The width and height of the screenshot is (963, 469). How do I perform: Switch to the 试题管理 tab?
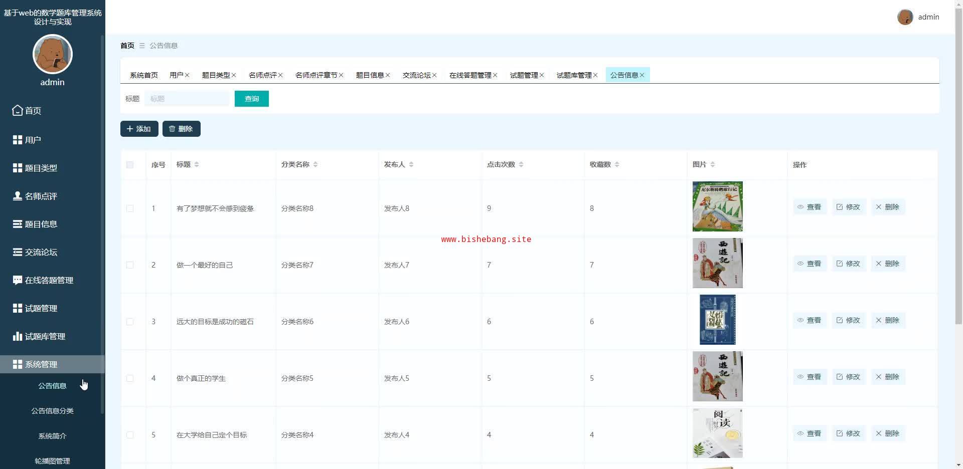click(x=524, y=75)
